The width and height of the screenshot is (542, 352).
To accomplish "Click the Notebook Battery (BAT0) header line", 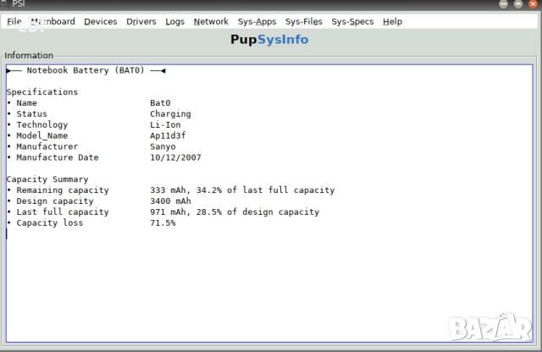I will tap(86, 70).
